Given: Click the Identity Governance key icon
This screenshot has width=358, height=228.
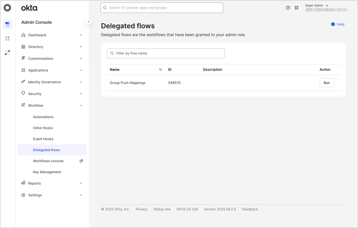Looking at the screenshot, I should pos(23,82).
